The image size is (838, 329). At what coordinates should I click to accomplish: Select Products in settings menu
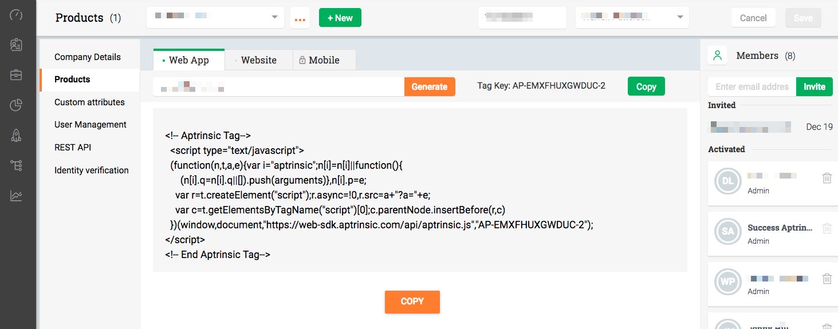pos(72,80)
